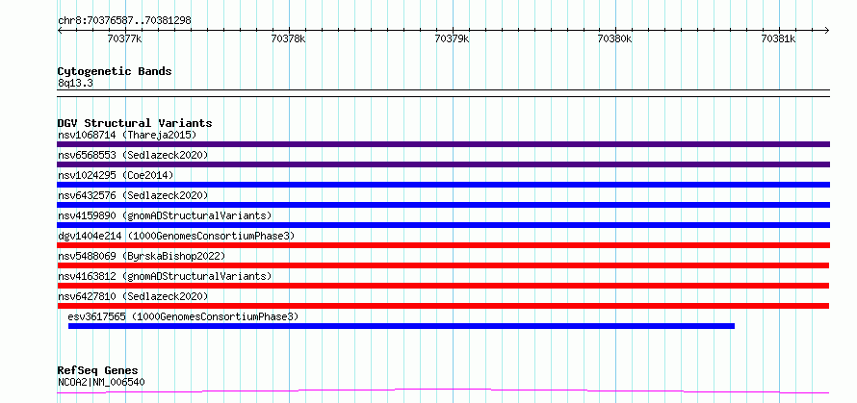857x403 pixels.
Task: Click the nsv1024295 (Coe2014) blue bar
Action: pyautogui.click(x=443, y=185)
